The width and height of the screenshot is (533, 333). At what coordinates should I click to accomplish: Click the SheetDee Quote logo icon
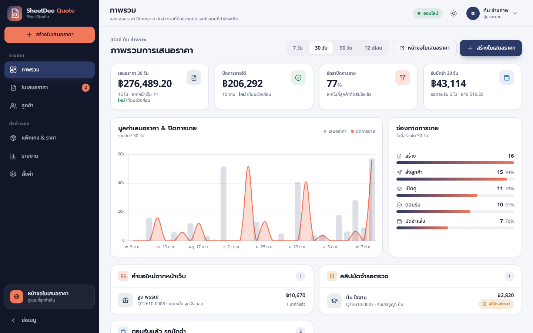pyautogui.click(x=15, y=13)
